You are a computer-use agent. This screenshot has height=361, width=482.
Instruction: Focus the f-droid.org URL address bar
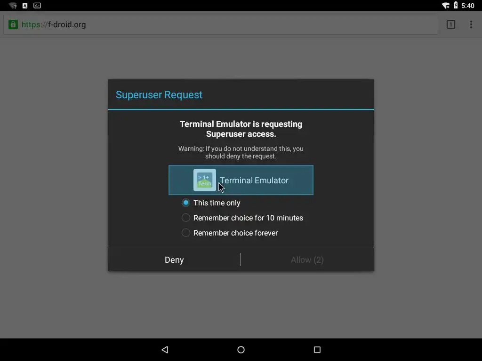coord(220,24)
